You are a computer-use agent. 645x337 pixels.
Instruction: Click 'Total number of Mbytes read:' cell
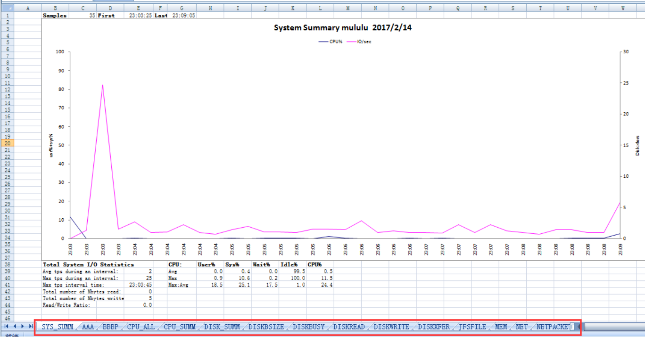tap(82, 291)
